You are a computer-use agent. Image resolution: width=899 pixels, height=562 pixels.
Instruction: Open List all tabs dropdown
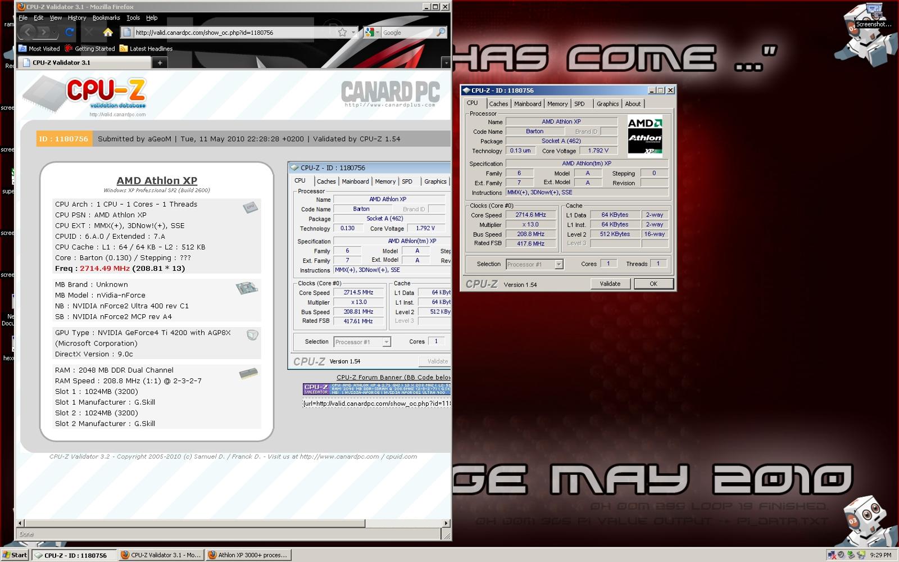[x=446, y=63]
